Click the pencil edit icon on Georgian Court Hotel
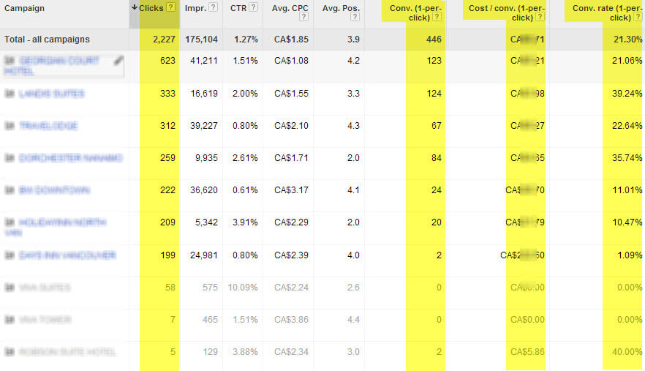This screenshot has height=371, width=645. pos(118,61)
